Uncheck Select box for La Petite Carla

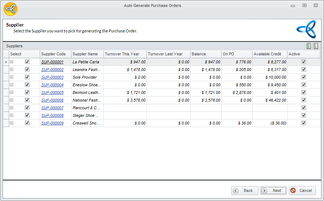pos(27,62)
